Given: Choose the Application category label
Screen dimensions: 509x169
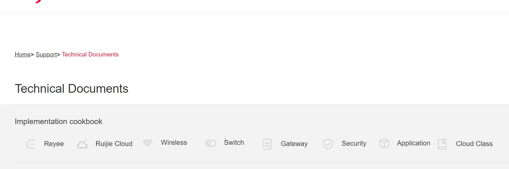Looking at the screenshot, I should pos(414,143).
